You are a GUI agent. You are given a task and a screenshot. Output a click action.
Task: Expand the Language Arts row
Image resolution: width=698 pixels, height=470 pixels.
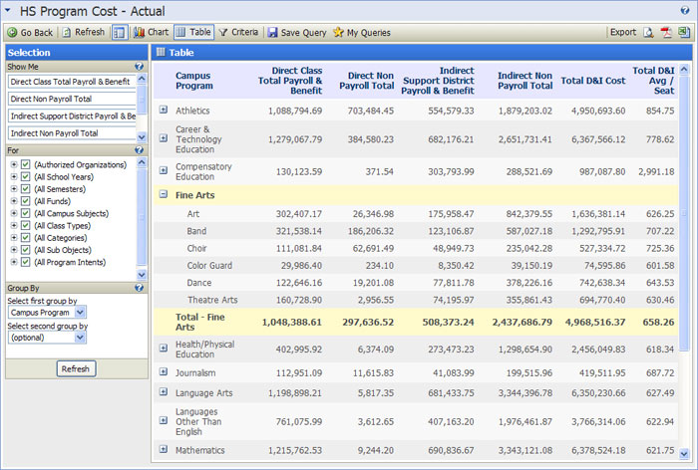pos(164,391)
